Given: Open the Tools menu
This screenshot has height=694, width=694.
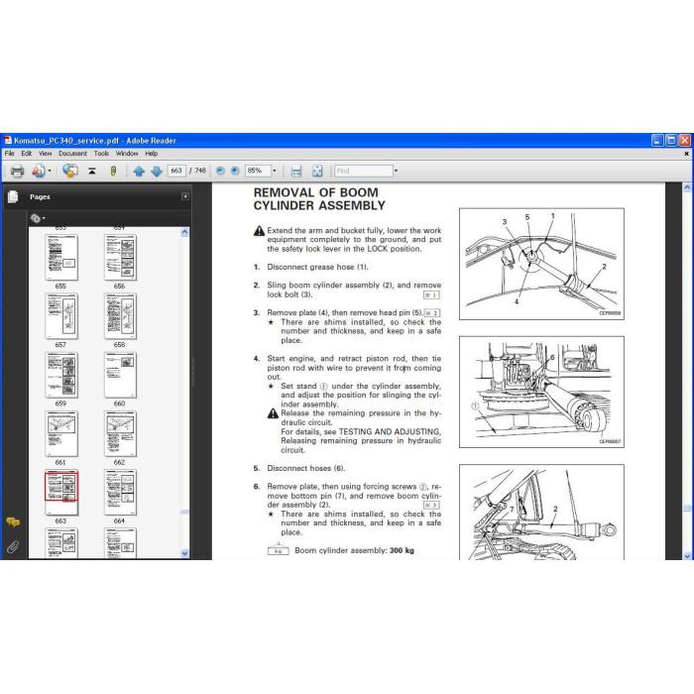Looking at the screenshot, I should (x=101, y=153).
